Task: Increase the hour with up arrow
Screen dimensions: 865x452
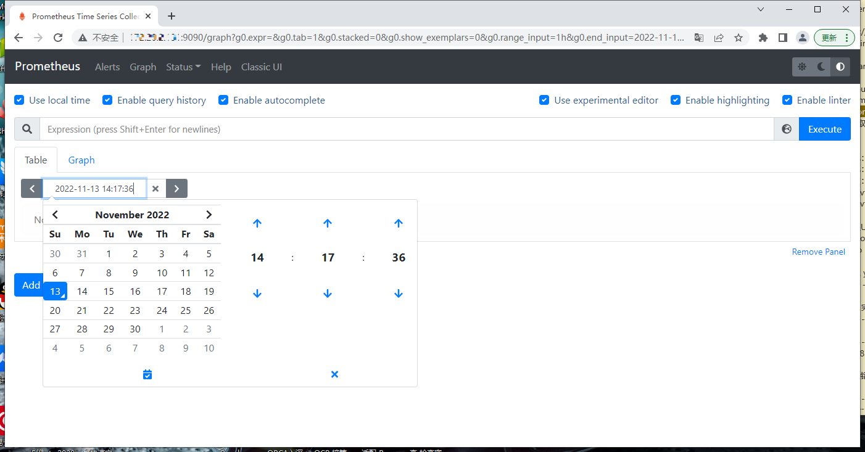Action: pos(257,223)
